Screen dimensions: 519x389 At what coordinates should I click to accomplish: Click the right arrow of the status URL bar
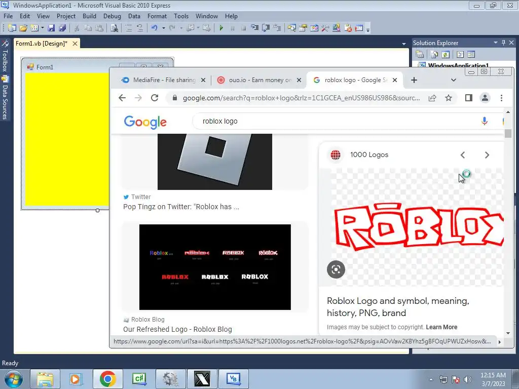point(500,342)
